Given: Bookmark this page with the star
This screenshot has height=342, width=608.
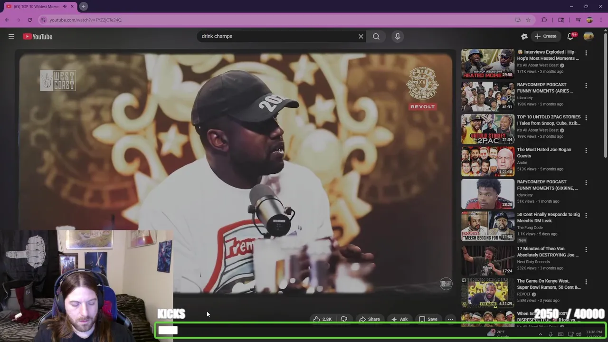Looking at the screenshot, I should point(528,20).
